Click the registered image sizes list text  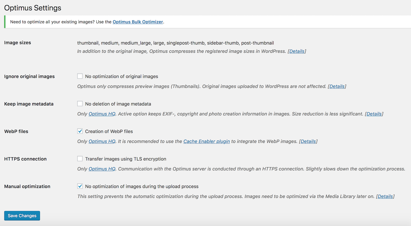[x=175, y=43]
